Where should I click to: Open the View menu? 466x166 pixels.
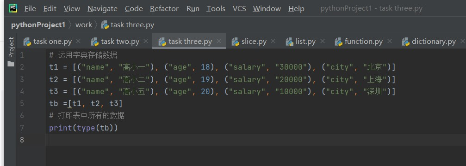[72, 9]
